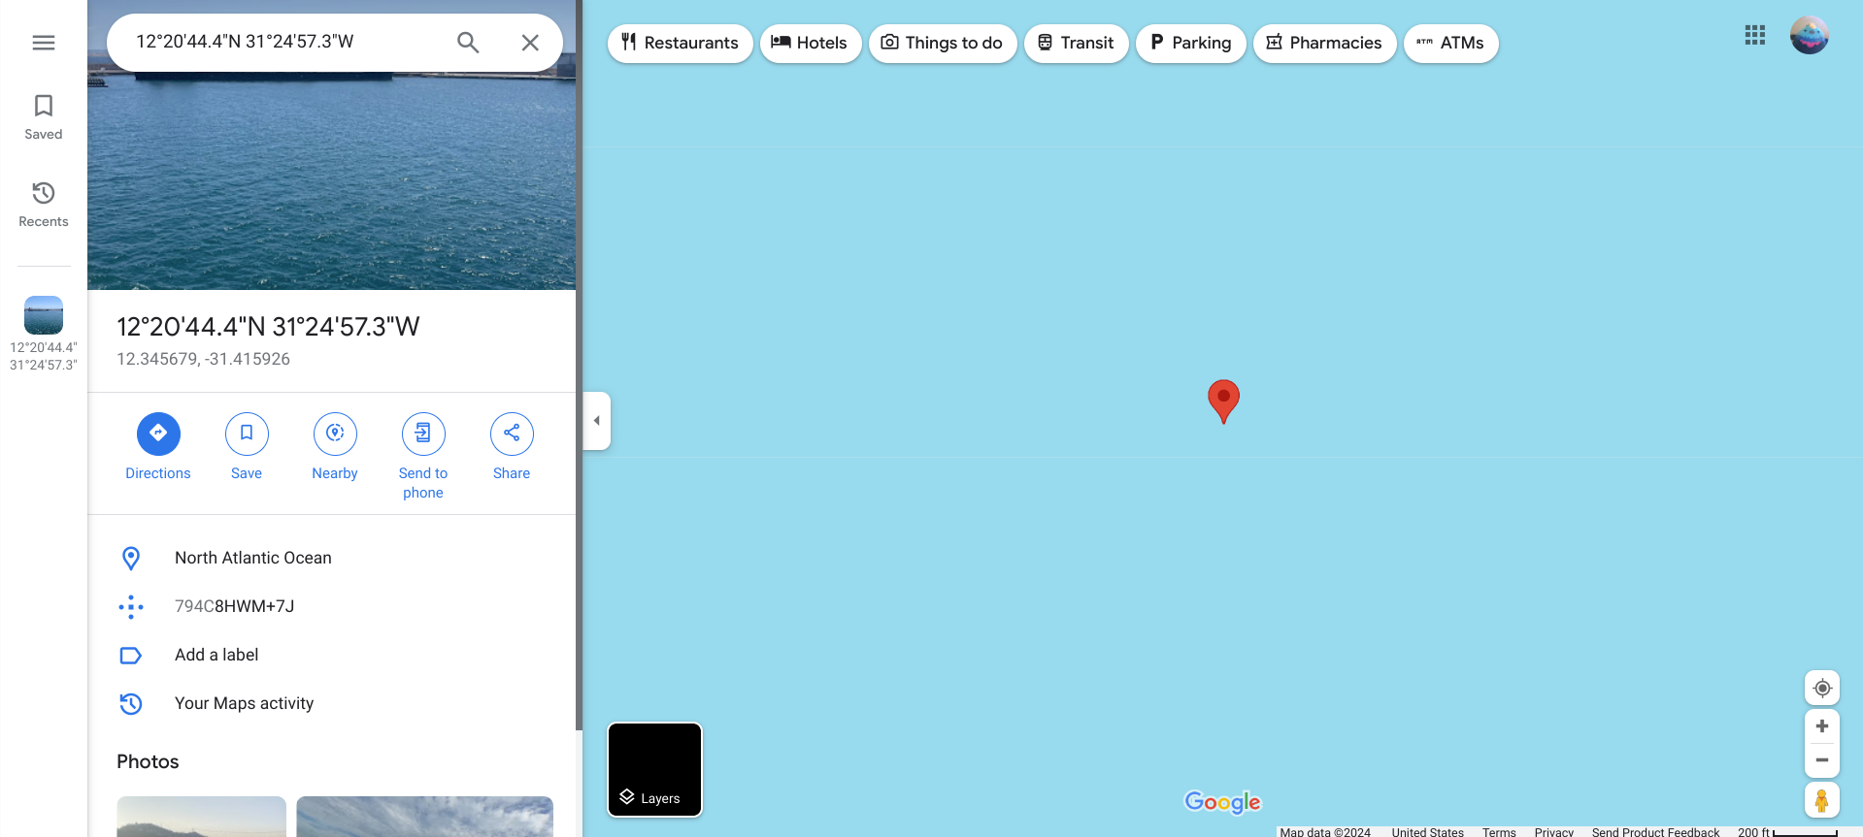Add a label to this place
The width and height of the screenshot is (1863, 837).
332,655
